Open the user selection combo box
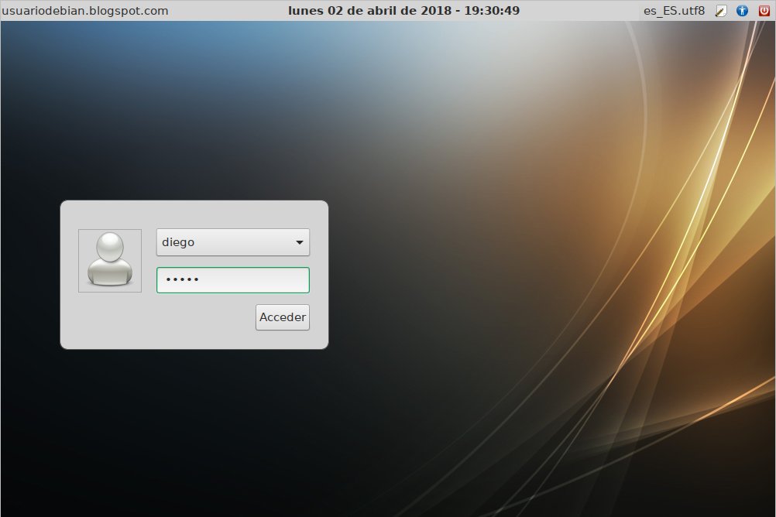Viewport: 776px width, 517px height. 232,241
